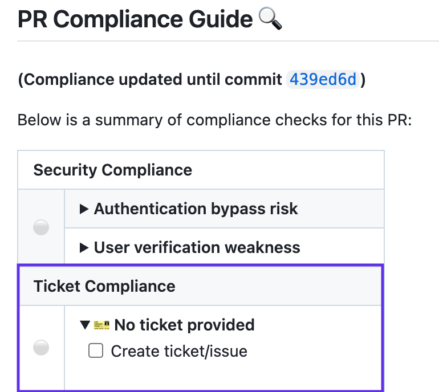Click the 'Below is a summary' sentence
The image size is (439, 392).
tap(214, 121)
